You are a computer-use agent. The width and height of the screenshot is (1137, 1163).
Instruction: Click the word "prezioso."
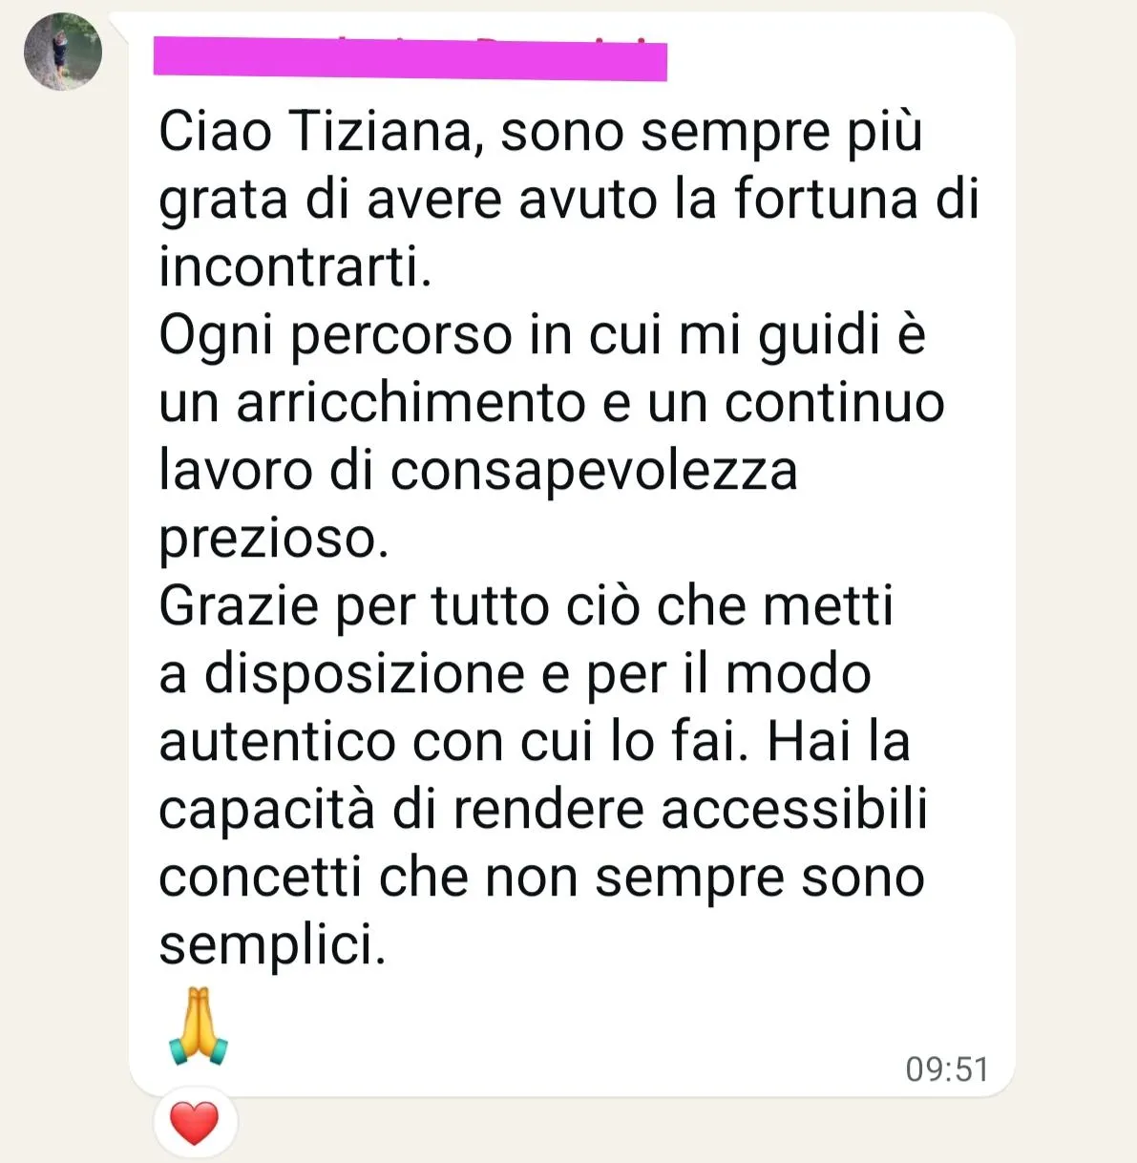pyautogui.click(x=274, y=539)
